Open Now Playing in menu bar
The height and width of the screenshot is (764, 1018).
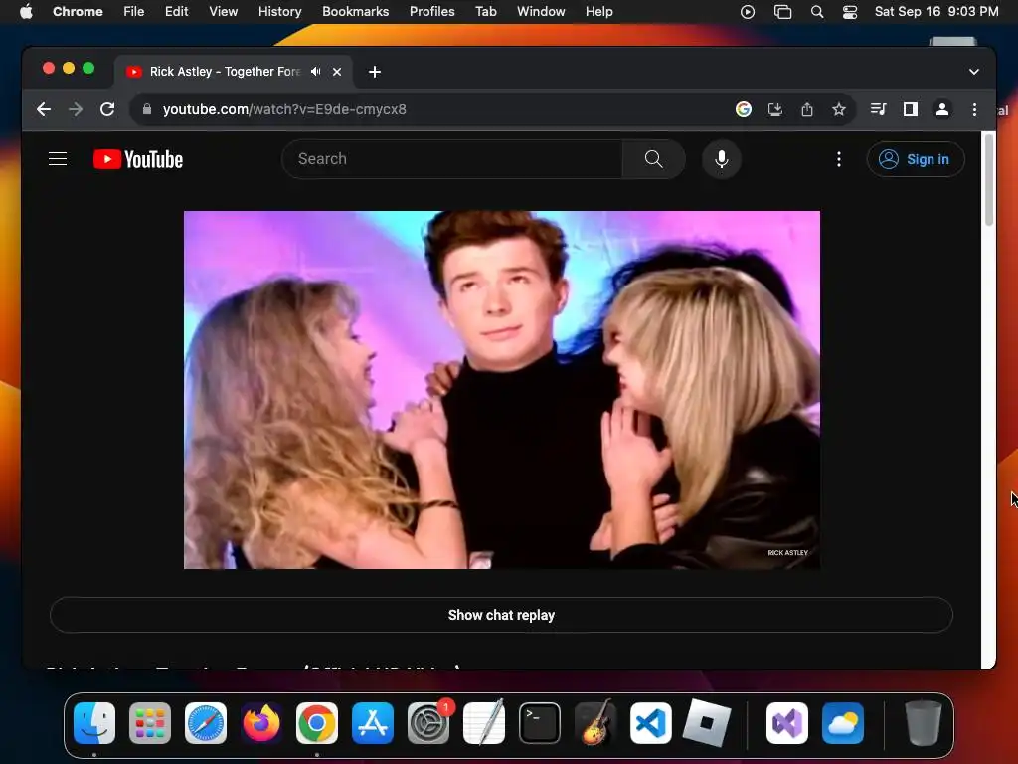click(748, 12)
